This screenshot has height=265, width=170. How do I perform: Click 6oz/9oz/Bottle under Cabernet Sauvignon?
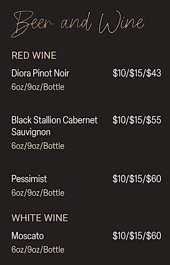(x=38, y=146)
